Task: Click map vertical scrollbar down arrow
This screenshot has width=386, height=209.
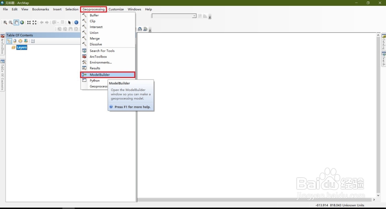Action: pos(378,195)
